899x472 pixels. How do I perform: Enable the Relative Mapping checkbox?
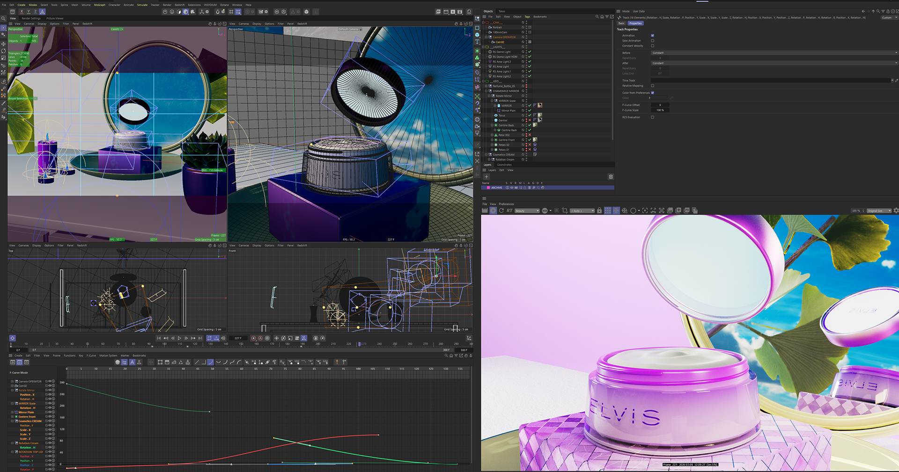652,86
